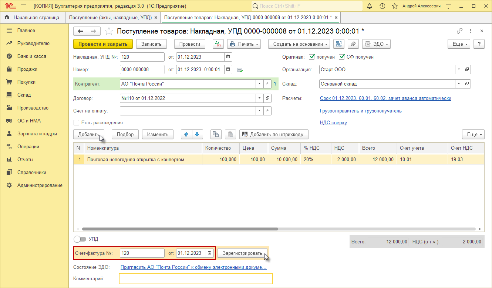This screenshot has width=492, height=288.
Task: Move table row up arrow
Action: 186,134
